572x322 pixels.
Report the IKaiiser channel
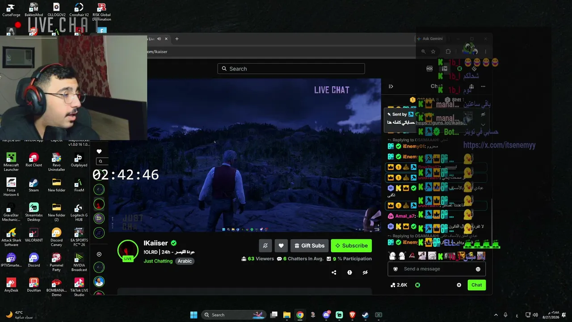(349, 272)
